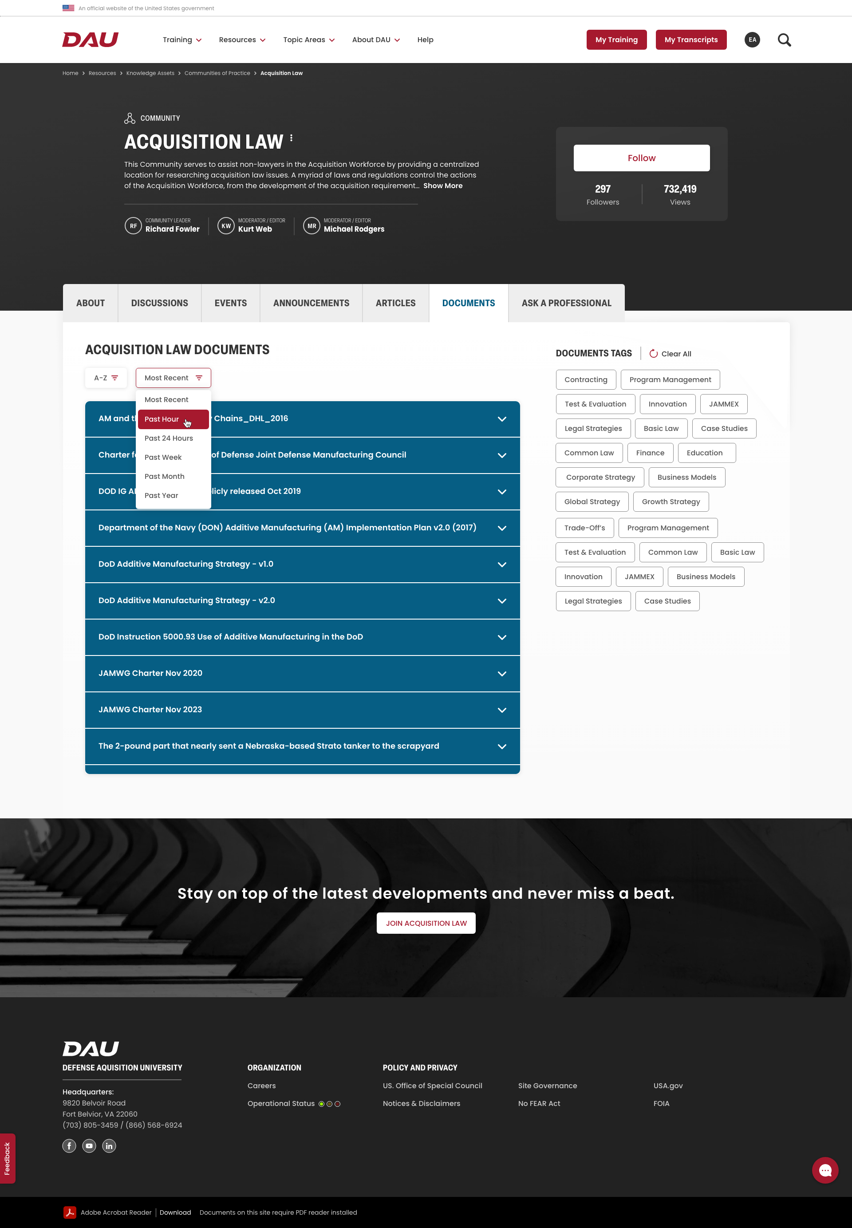Screen dimensions: 852x1228
Task: Click the My Transcripts button
Action: point(691,39)
